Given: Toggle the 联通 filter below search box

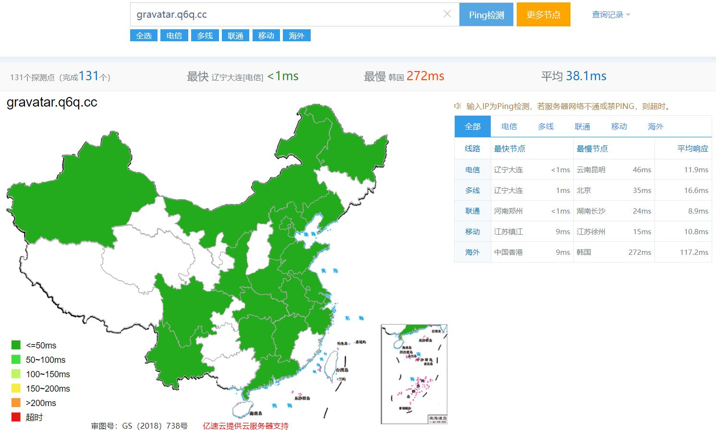Looking at the screenshot, I should [235, 36].
